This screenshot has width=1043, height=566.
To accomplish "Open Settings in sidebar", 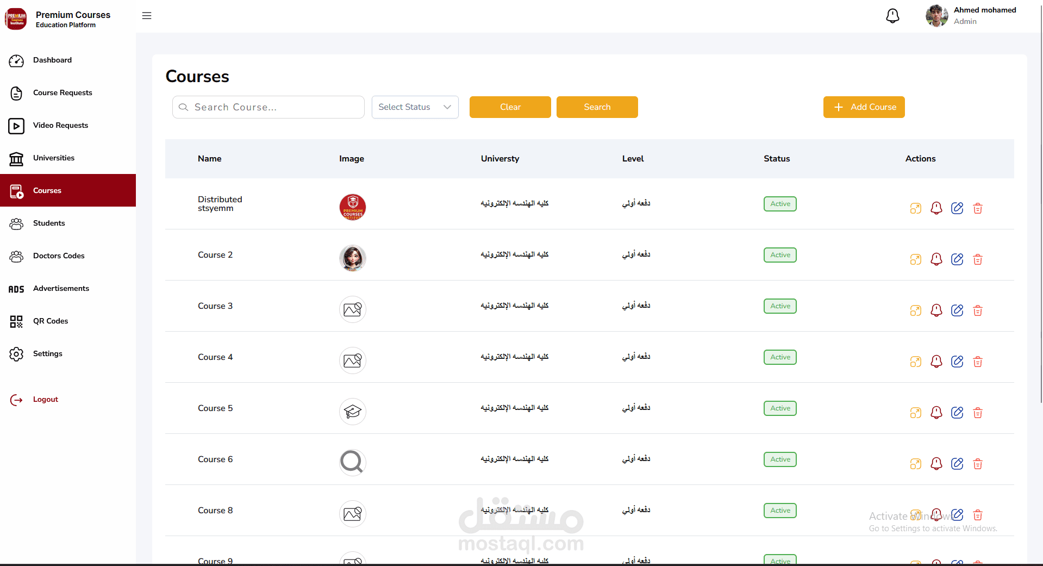I will pyautogui.click(x=68, y=354).
